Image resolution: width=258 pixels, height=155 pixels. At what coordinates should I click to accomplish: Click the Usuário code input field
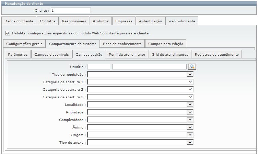pos(98,67)
